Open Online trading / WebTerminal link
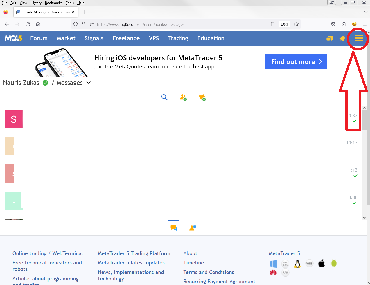 (x=48, y=253)
